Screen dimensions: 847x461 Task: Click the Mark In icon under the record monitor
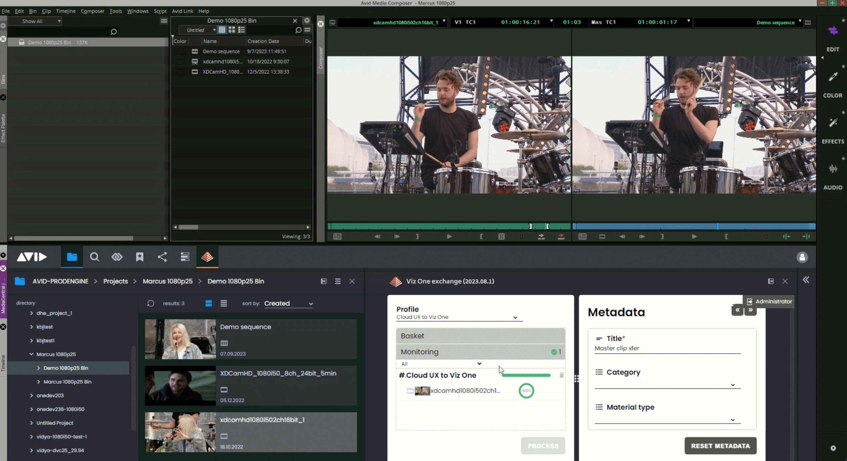tap(727, 236)
